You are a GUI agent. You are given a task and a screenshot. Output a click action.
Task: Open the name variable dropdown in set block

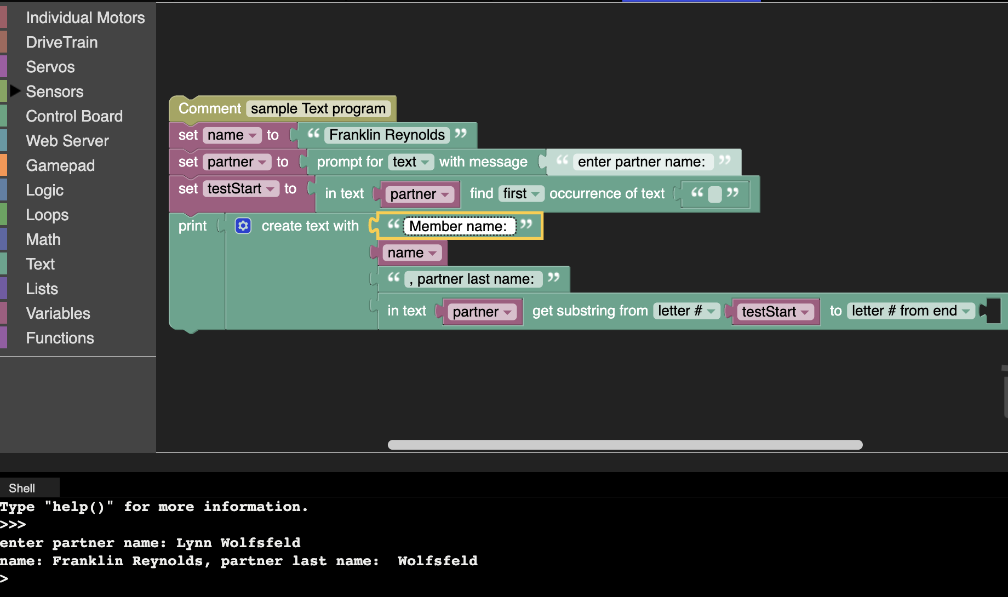(x=232, y=135)
